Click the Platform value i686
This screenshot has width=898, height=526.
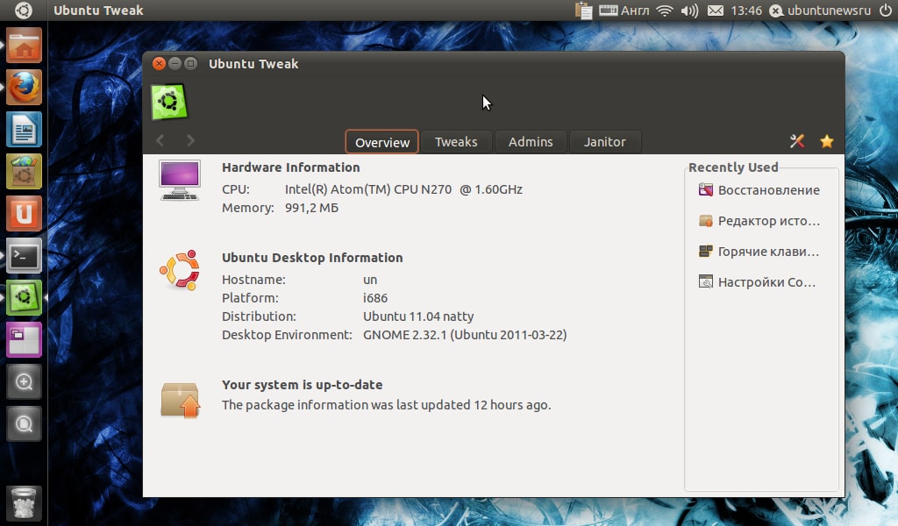(x=375, y=298)
